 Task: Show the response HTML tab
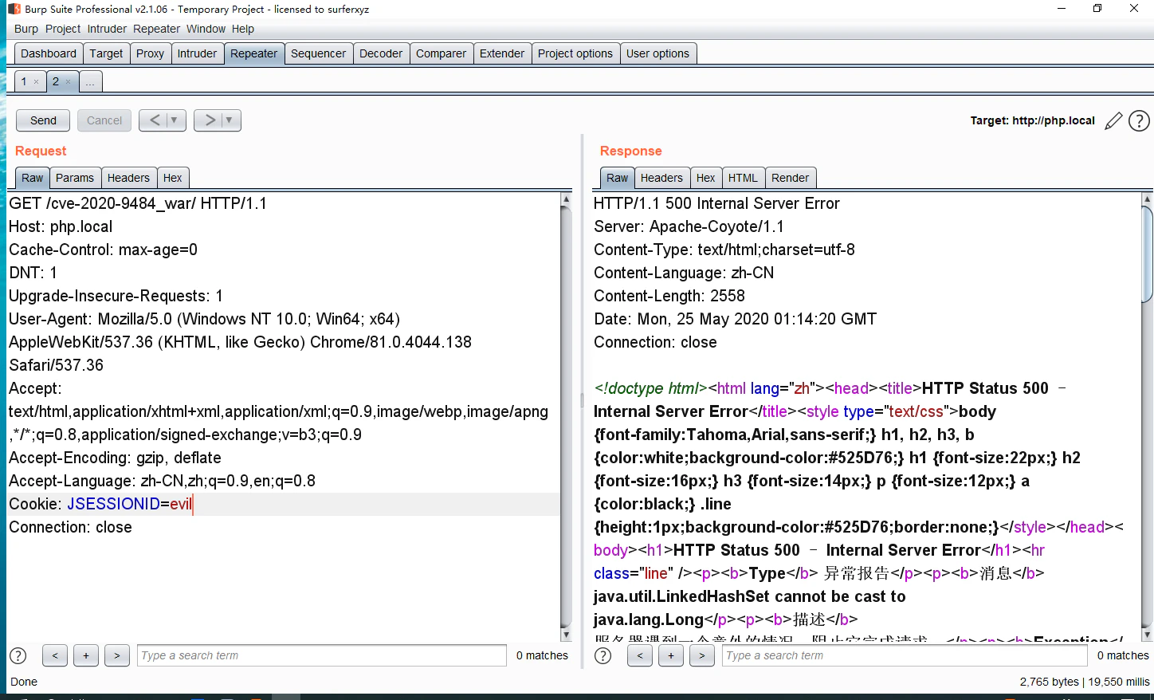point(744,178)
